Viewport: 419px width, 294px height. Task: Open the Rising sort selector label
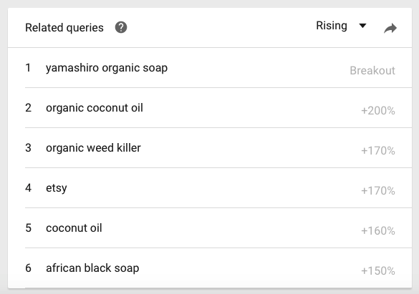[x=332, y=26]
